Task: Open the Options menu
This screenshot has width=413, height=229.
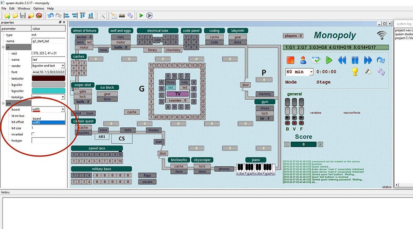Action: pos(39,8)
